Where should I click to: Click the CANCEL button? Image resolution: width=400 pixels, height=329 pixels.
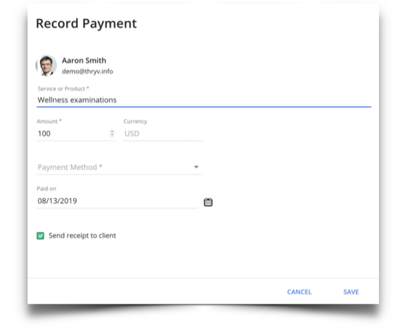(299, 292)
